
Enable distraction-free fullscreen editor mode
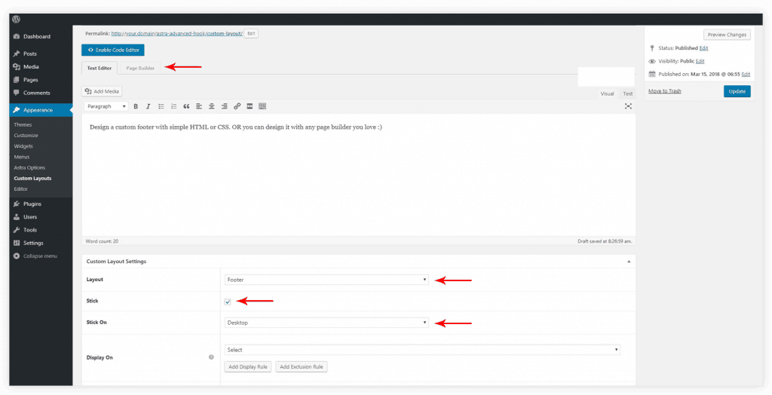[628, 106]
